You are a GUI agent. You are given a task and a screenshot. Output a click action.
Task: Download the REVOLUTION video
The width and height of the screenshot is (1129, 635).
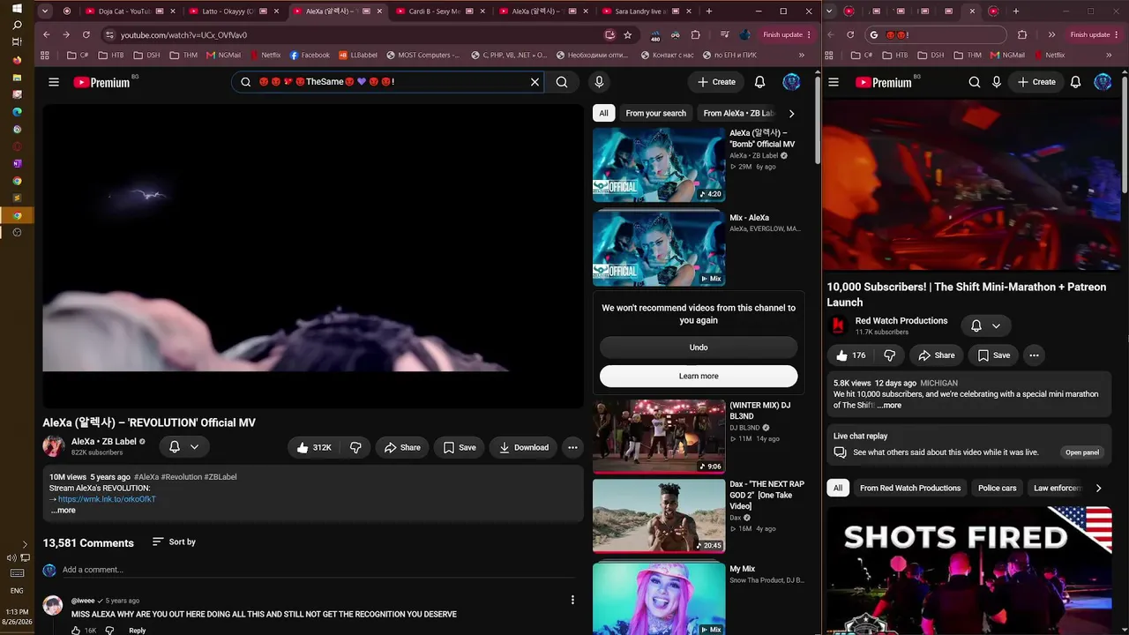click(x=523, y=447)
